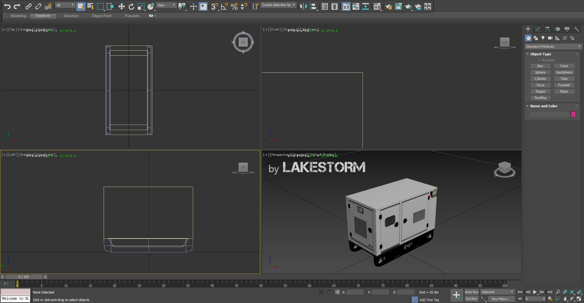
Task: Click the Pyramid primitive button
Action: [564, 85]
